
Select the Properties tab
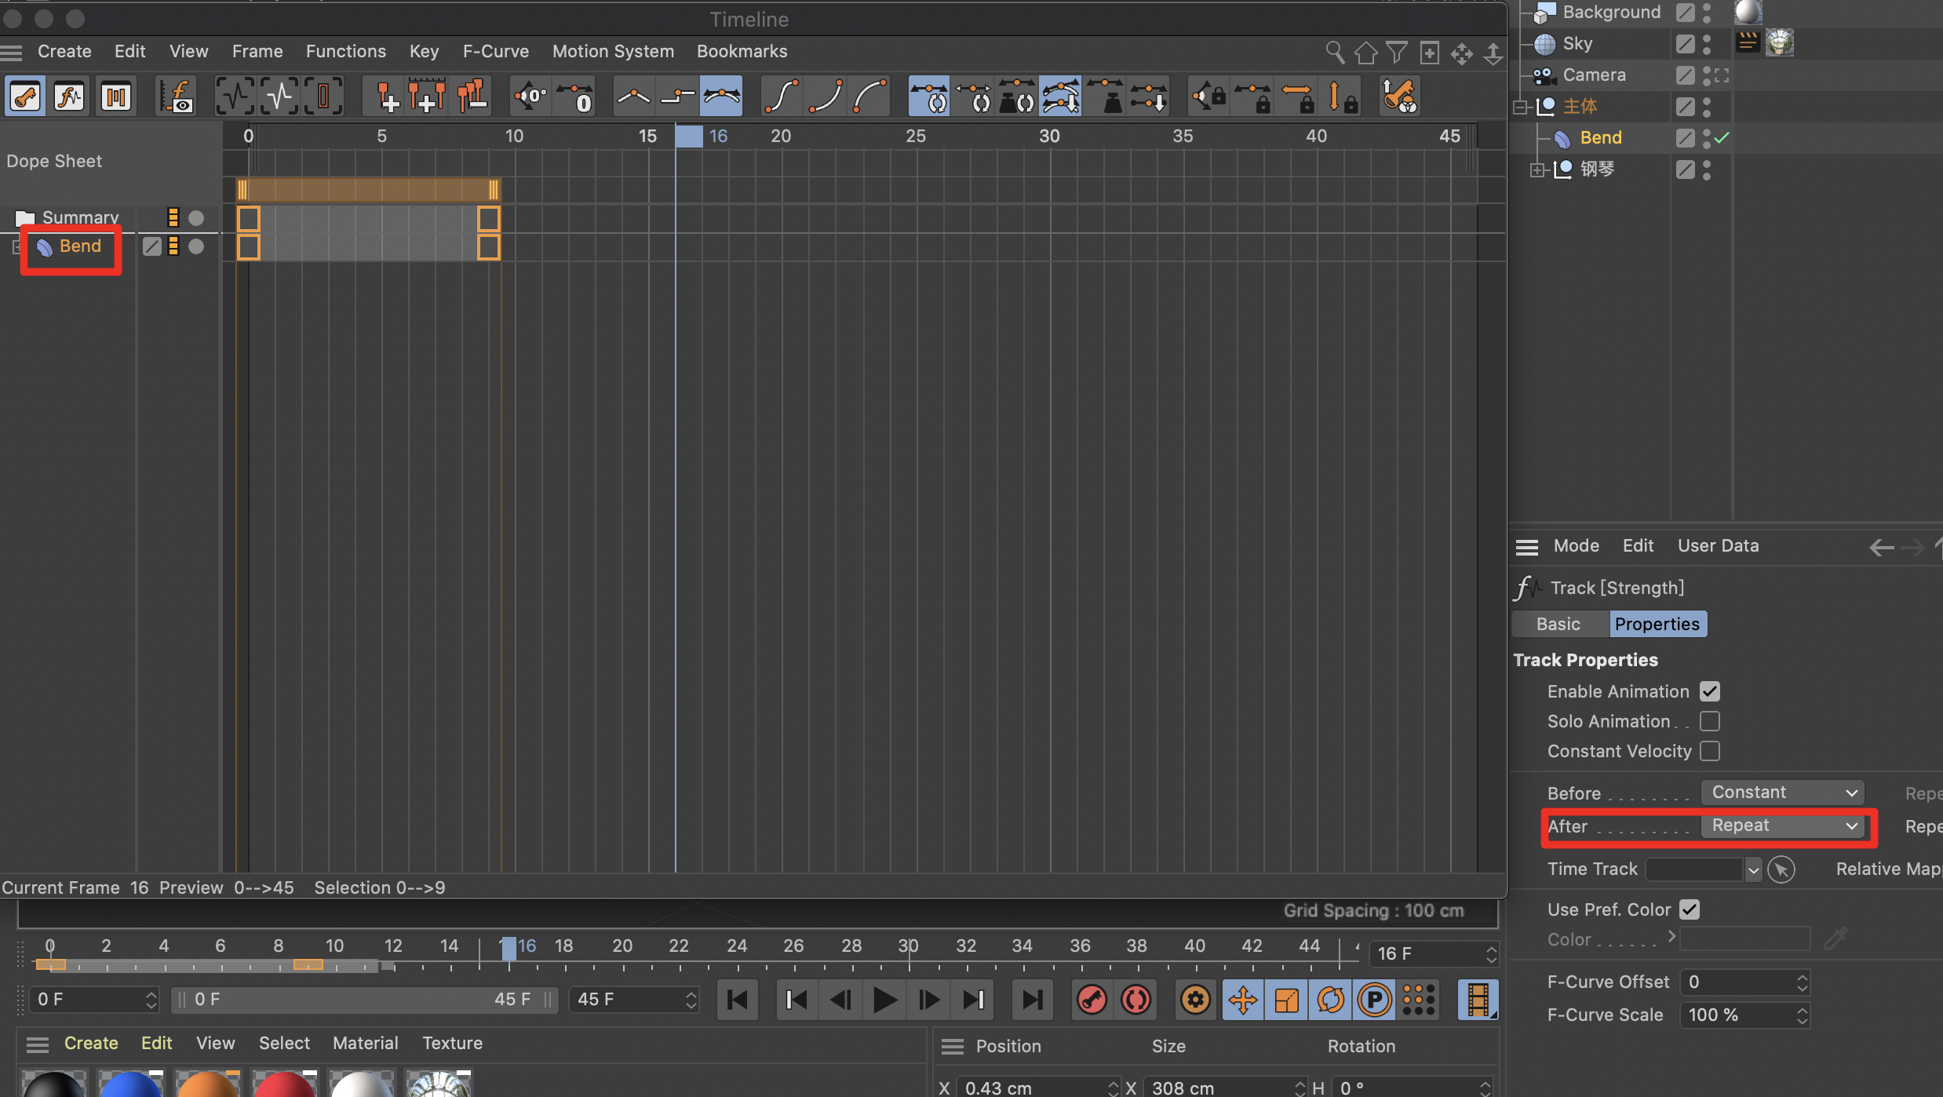pyautogui.click(x=1657, y=624)
